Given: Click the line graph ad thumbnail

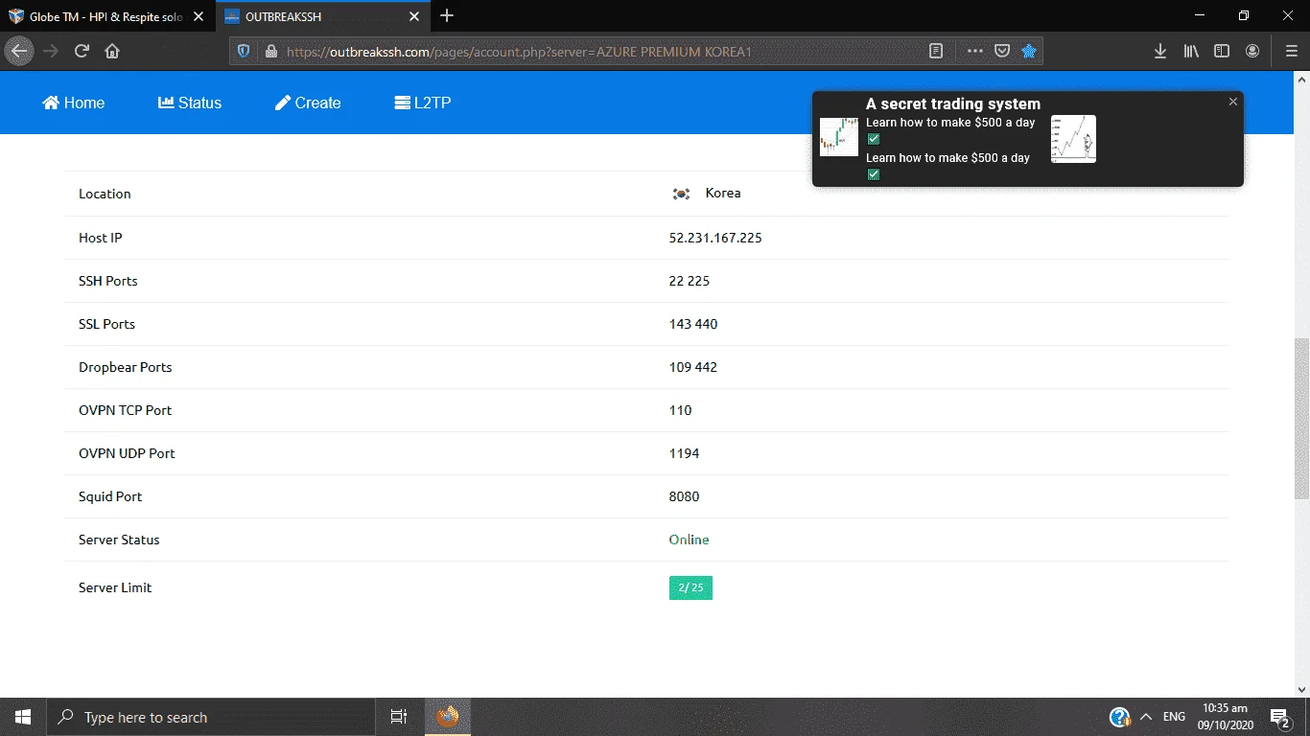Looking at the screenshot, I should pos(1073,139).
